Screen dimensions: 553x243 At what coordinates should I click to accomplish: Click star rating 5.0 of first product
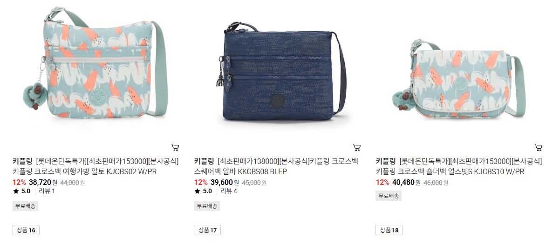22,191
